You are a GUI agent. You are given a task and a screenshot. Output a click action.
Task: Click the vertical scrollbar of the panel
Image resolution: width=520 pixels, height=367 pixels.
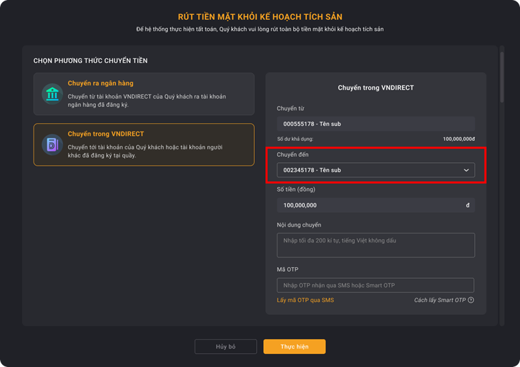coord(502,77)
